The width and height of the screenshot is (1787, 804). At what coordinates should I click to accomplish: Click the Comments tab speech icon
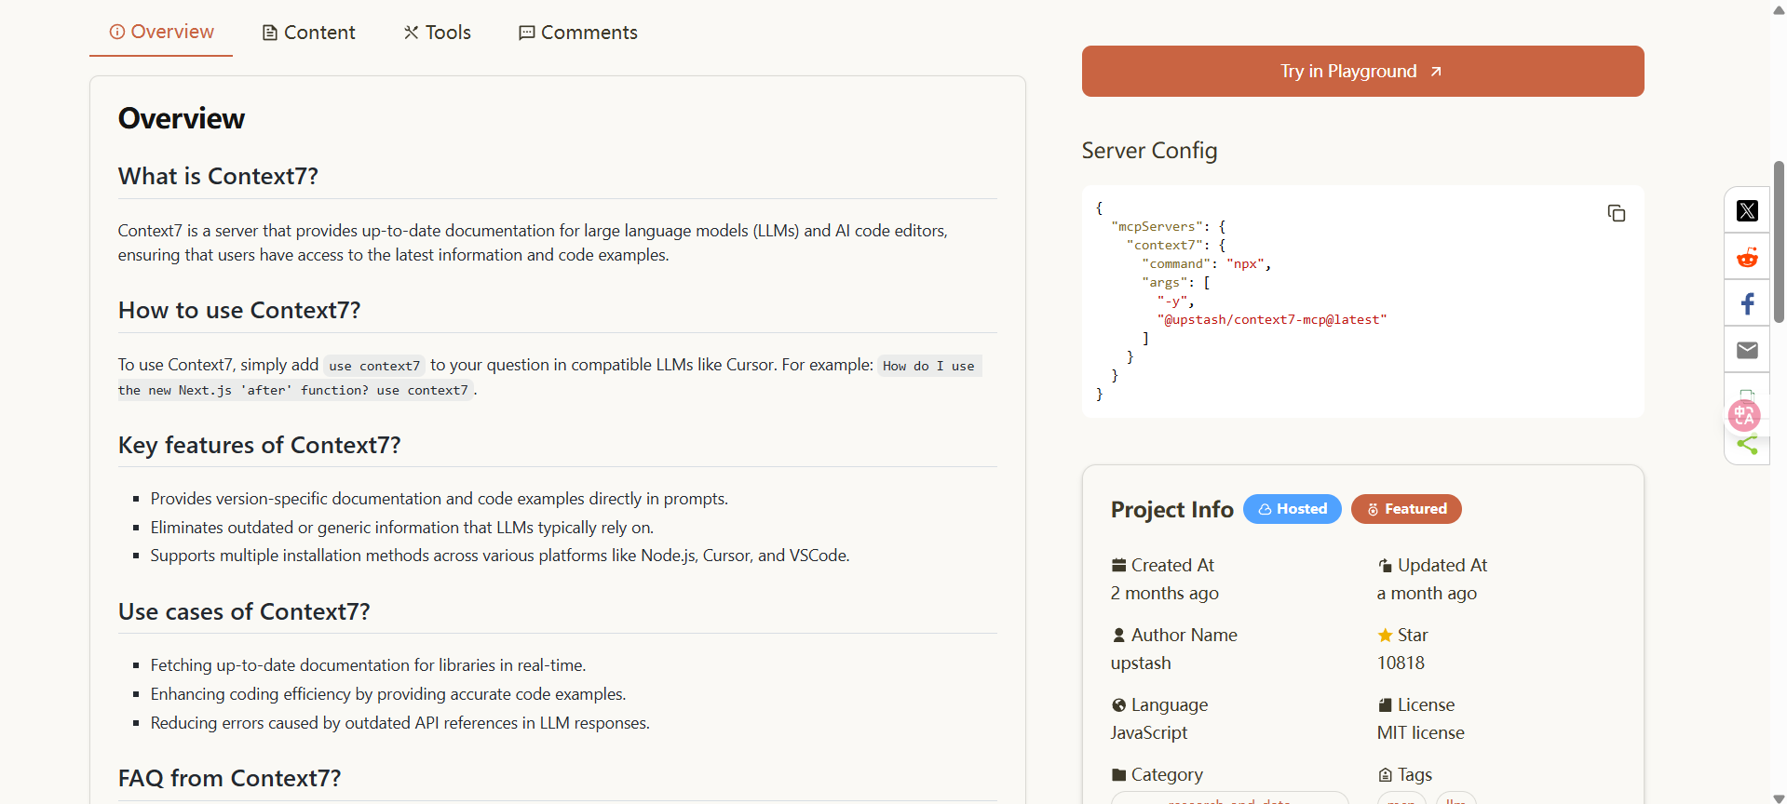point(526,33)
